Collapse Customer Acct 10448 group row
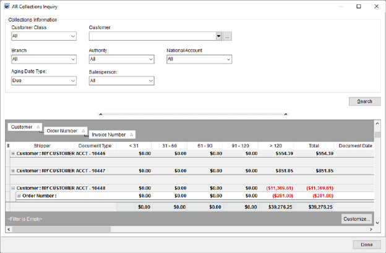Viewport: 386px width, 253px height. click(13, 188)
